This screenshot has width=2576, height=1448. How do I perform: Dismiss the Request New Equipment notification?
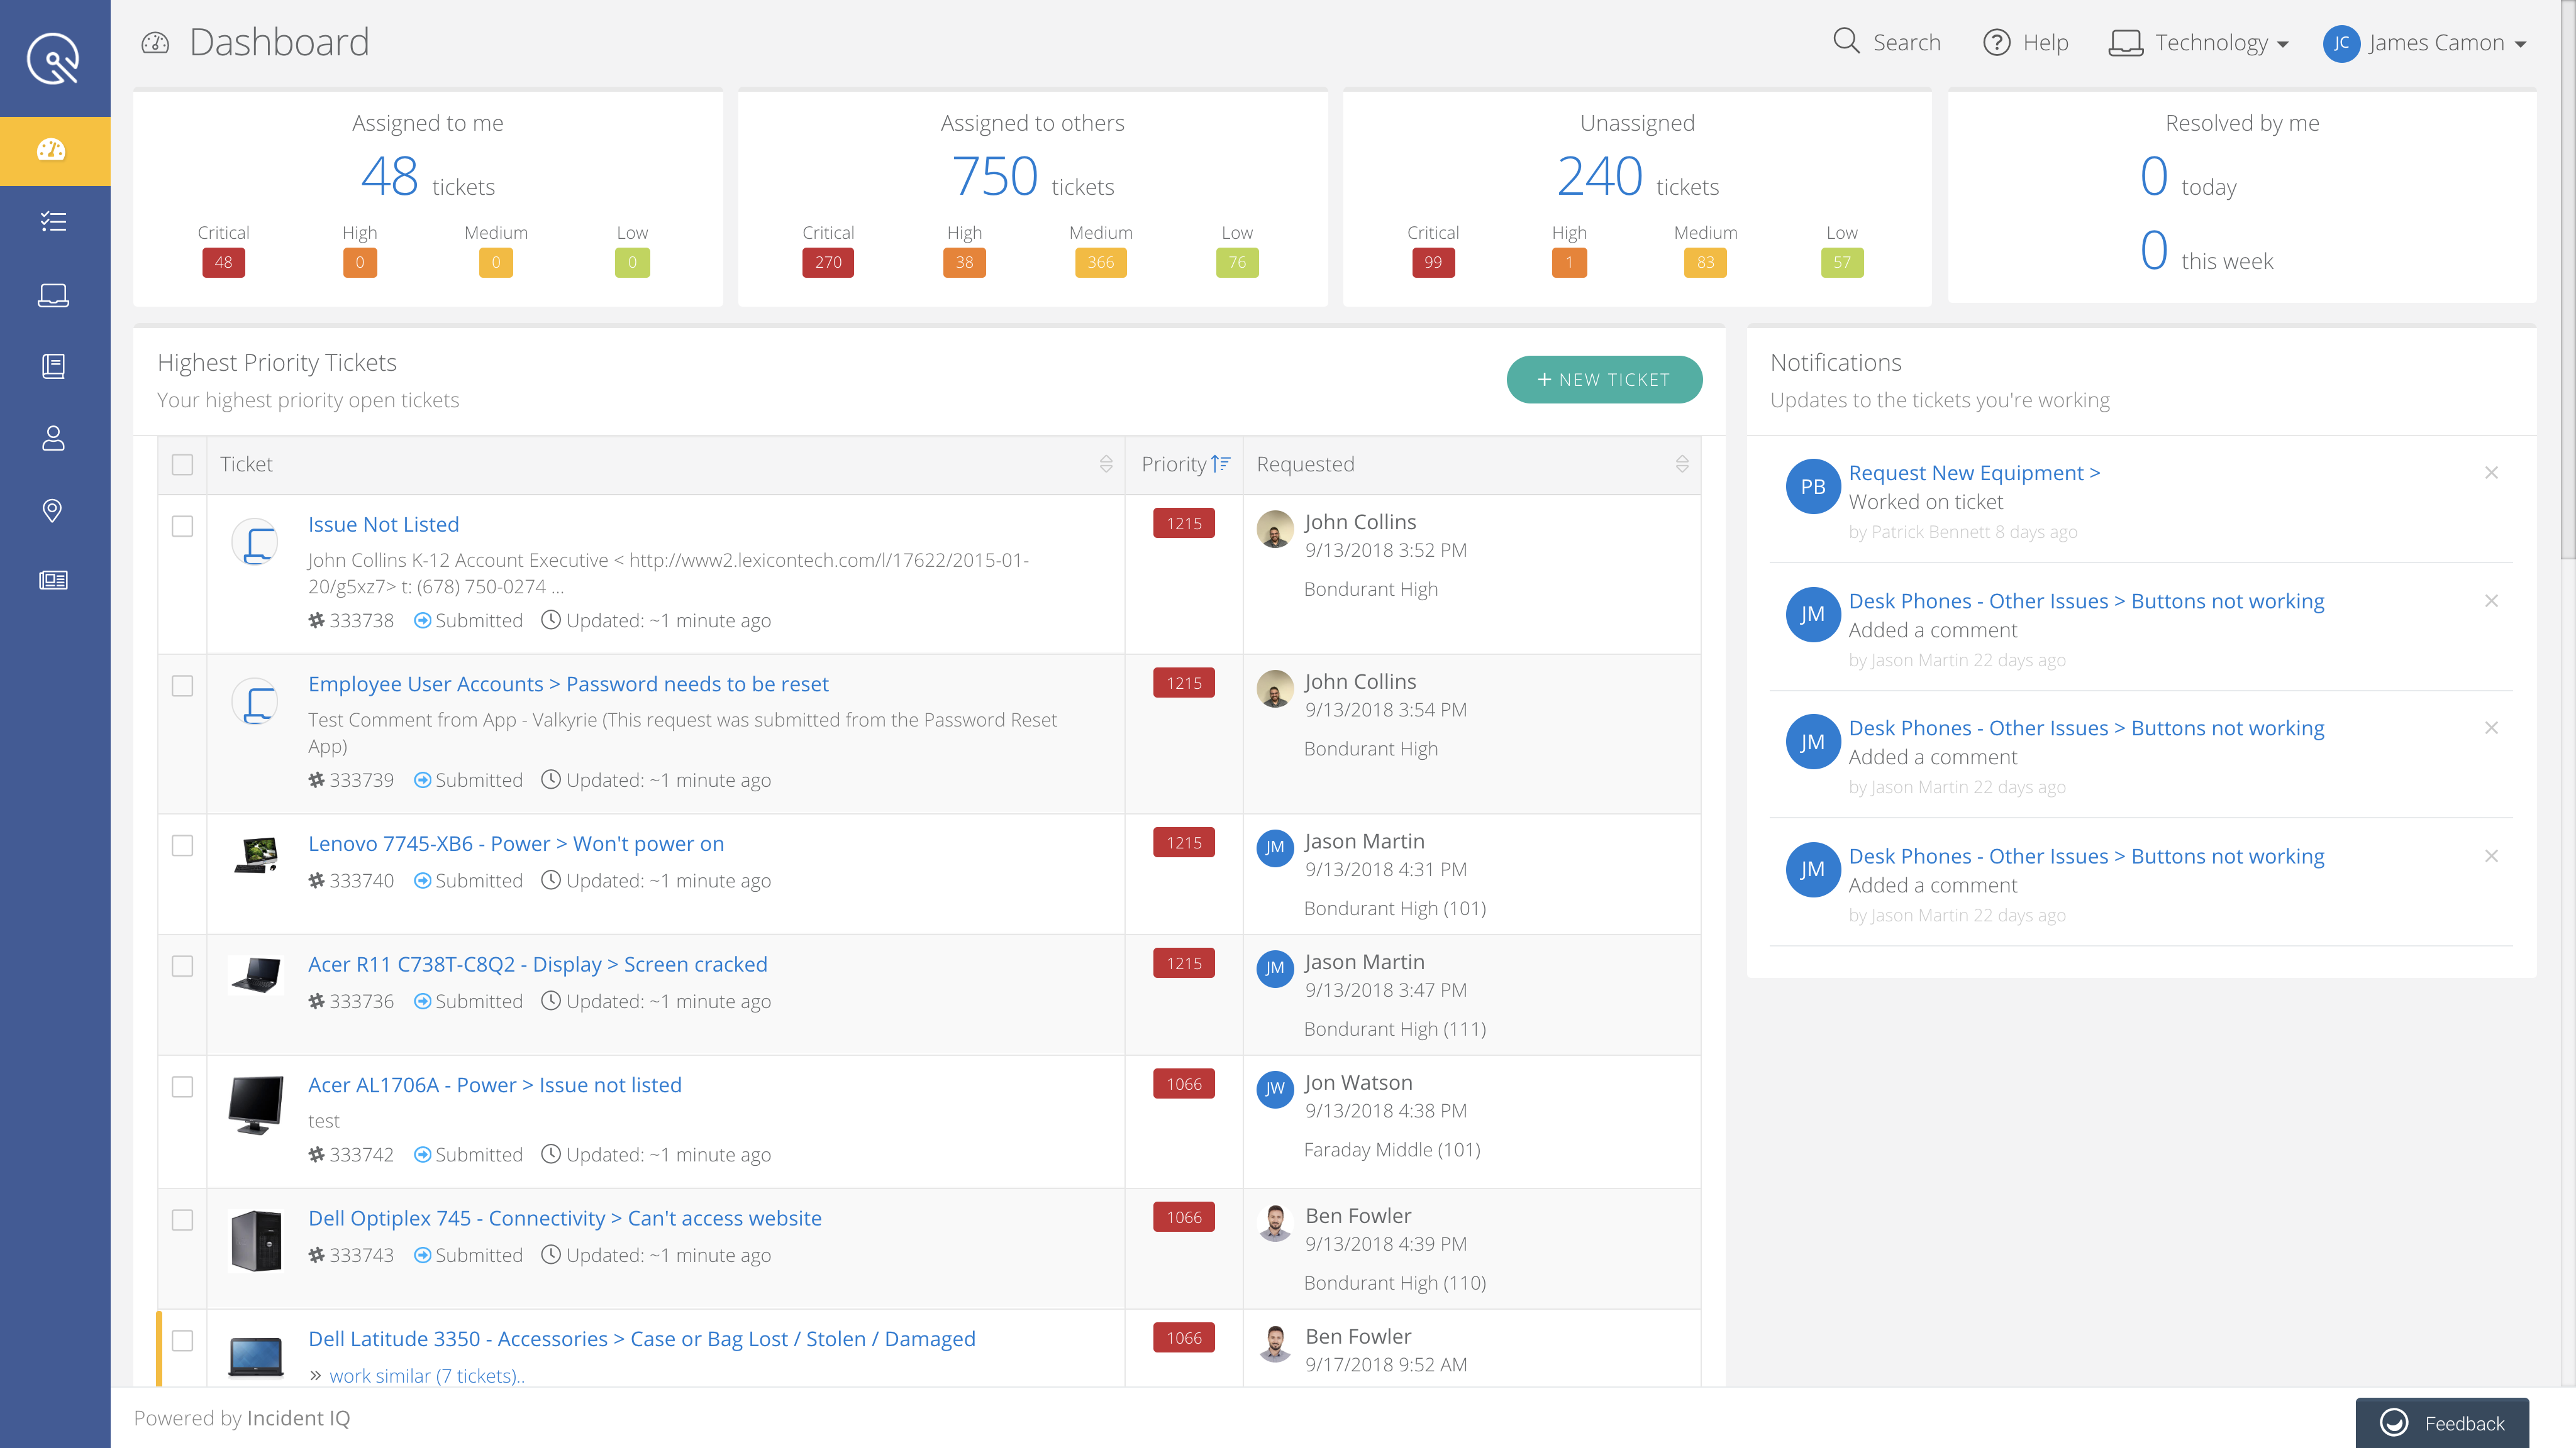(x=2491, y=473)
